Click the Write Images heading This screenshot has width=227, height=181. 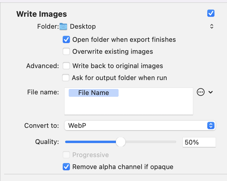click(42, 14)
